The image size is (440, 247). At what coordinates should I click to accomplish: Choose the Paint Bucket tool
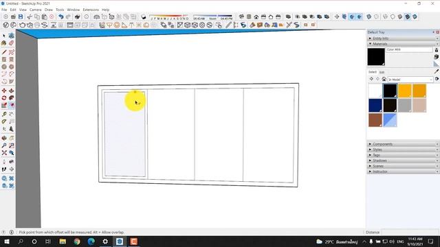(4, 43)
